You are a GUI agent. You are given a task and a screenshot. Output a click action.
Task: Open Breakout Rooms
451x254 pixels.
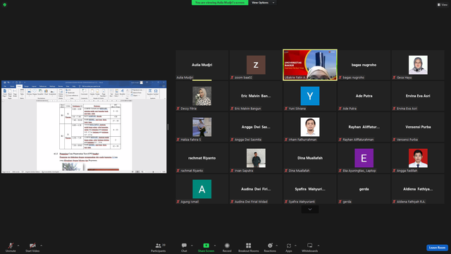pos(249,247)
